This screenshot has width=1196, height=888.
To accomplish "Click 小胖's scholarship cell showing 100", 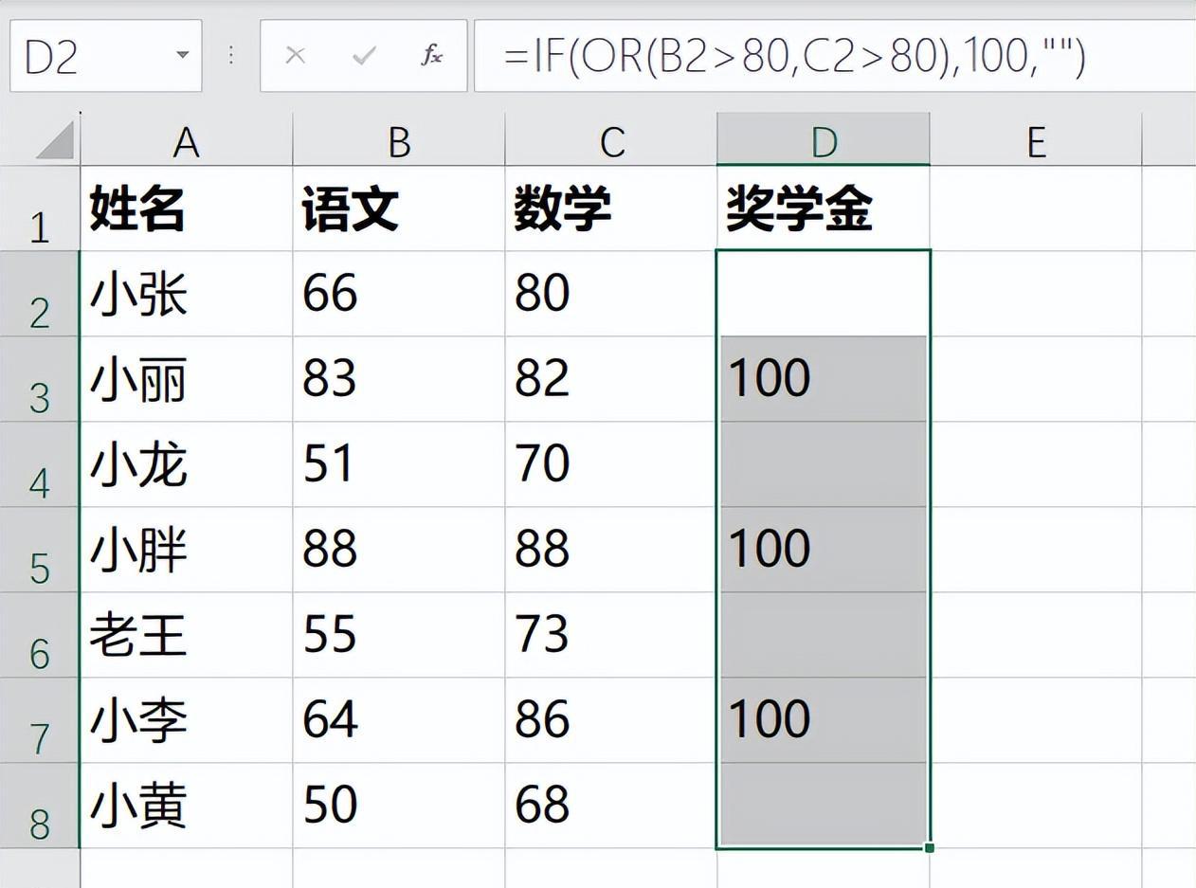I will 824,550.
